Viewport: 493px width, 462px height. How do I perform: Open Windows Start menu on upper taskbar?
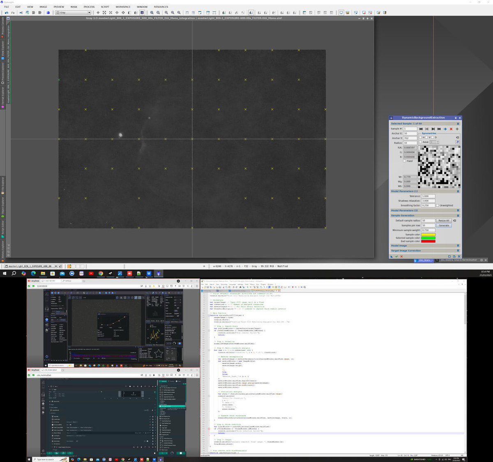(5, 273)
